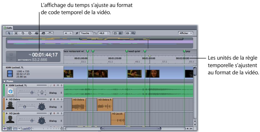Toggle master envelopes diamond button at bottom left

5,128
